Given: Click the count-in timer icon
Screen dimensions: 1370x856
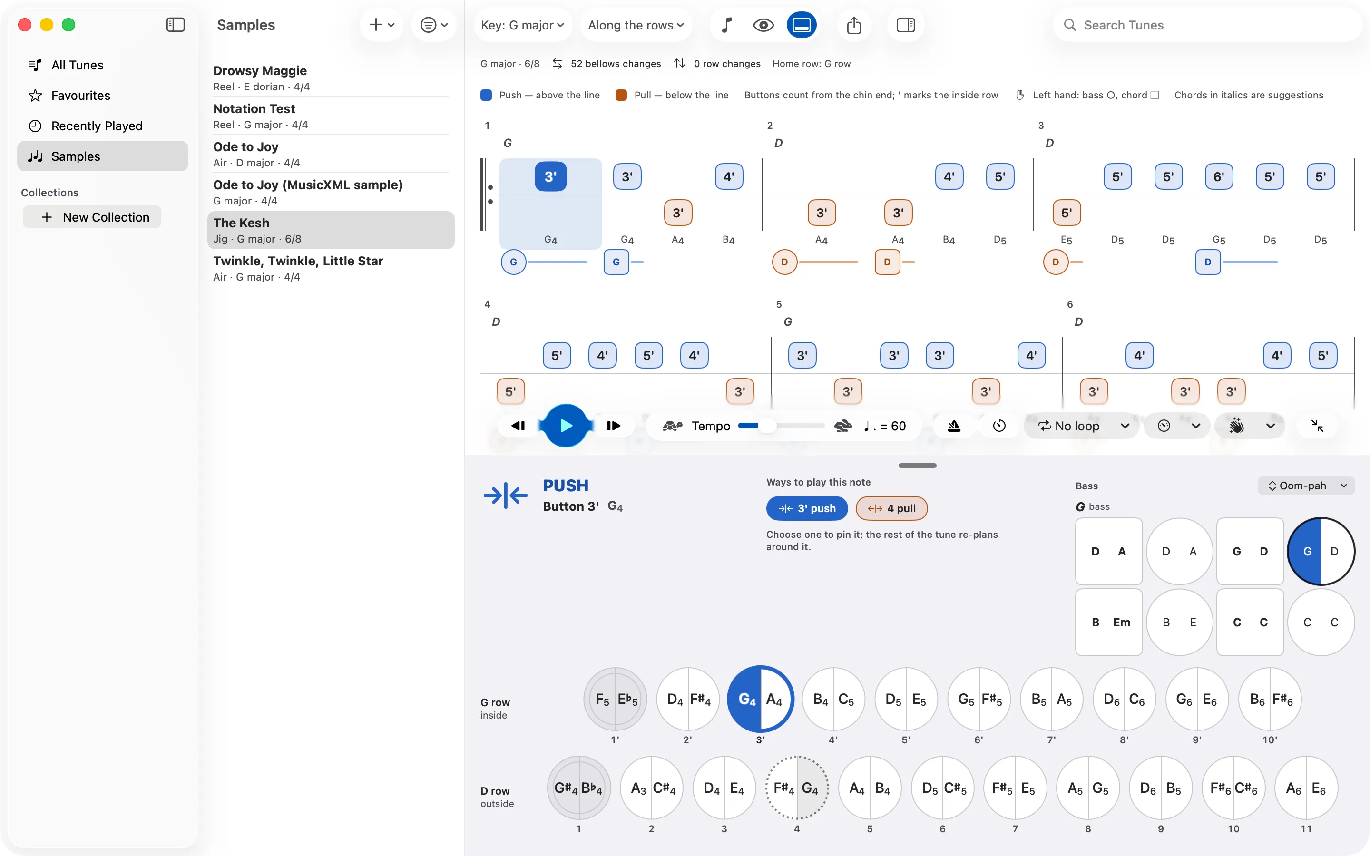Looking at the screenshot, I should (999, 426).
